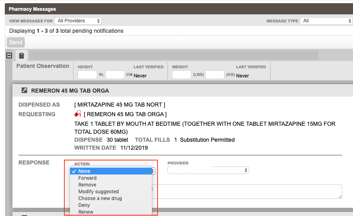Screen dimensions: 353x216
Task: Click the arrow icon beside REMERON 45 MG TAB ORGA
Action: pos(24,91)
